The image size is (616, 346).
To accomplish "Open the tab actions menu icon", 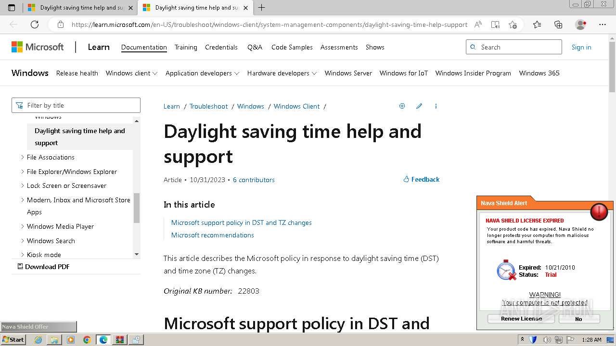I will tap(12, 8).
